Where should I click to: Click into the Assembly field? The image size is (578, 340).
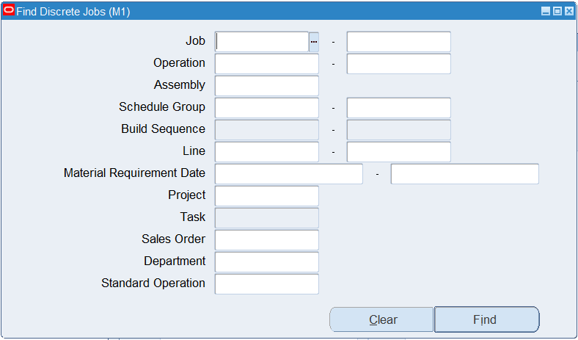click(266, 86)
